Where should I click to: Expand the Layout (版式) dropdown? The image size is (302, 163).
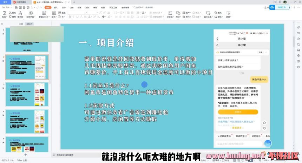pyautogui.click(x=54, y=17)
